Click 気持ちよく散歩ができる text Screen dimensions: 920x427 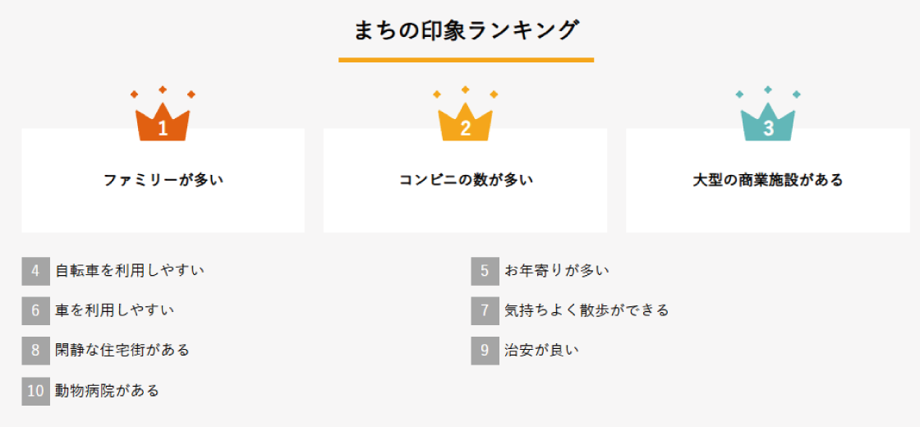[586, 310]
